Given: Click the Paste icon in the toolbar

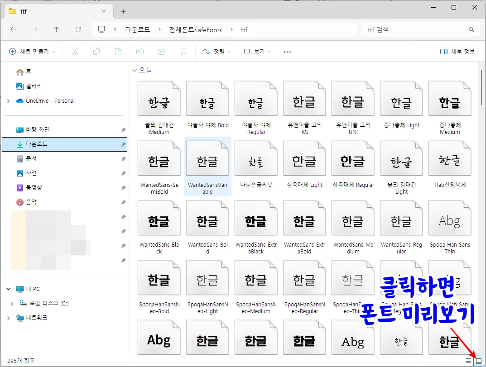Looking at the screenshot, I should coord(118,51).
